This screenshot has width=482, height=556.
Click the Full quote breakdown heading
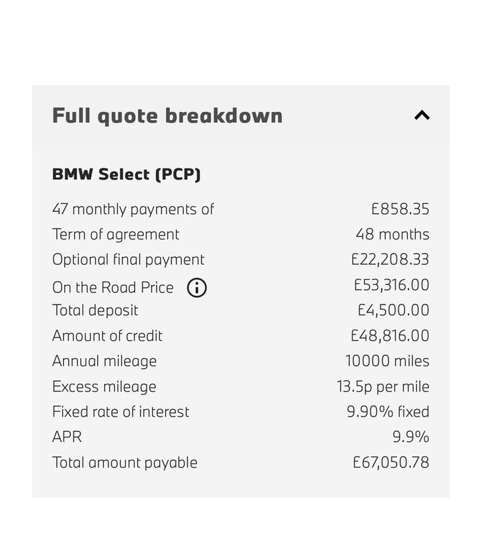167,115
